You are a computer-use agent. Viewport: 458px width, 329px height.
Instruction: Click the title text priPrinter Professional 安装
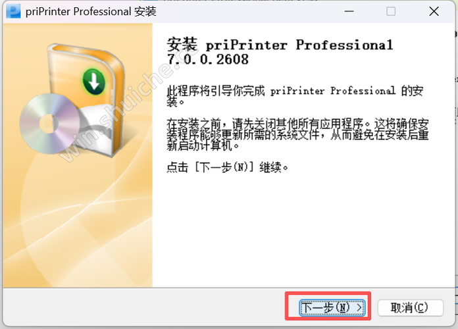[x=91, y=12]
